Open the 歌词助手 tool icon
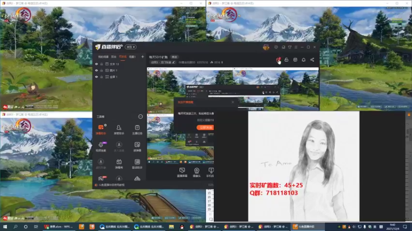The height and width of the screenshot is (231, 412). click(137, 163)
